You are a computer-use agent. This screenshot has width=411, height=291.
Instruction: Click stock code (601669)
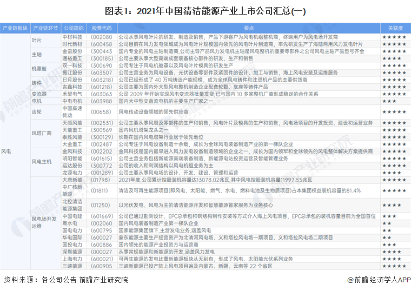pos(102,216)
